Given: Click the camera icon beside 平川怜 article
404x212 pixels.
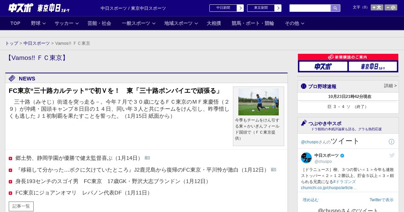Looking at the screenshot, I should (273, 170).
